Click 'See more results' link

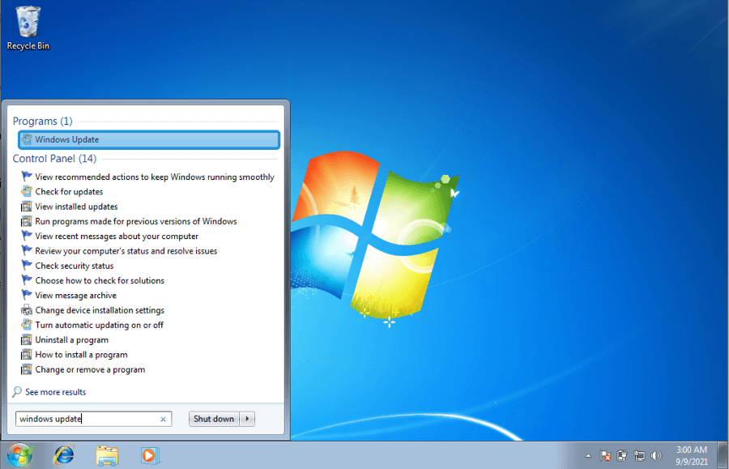tap(56, 392)
